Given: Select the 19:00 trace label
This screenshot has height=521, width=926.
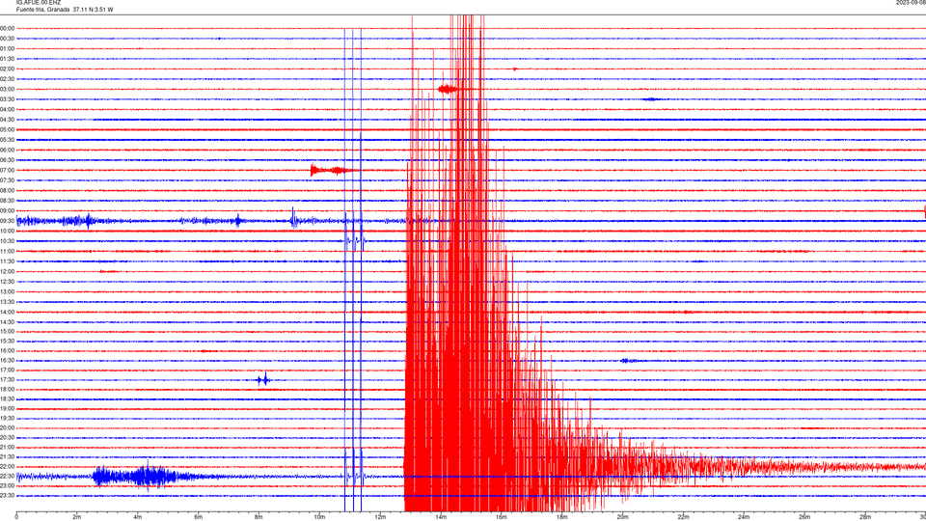Looking at the screenshot, I should [7, 409].
